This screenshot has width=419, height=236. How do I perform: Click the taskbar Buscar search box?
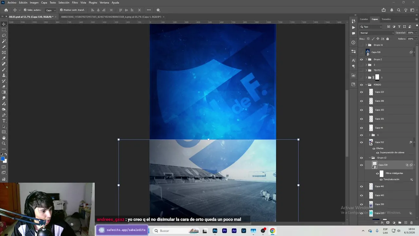click(176, 231)
